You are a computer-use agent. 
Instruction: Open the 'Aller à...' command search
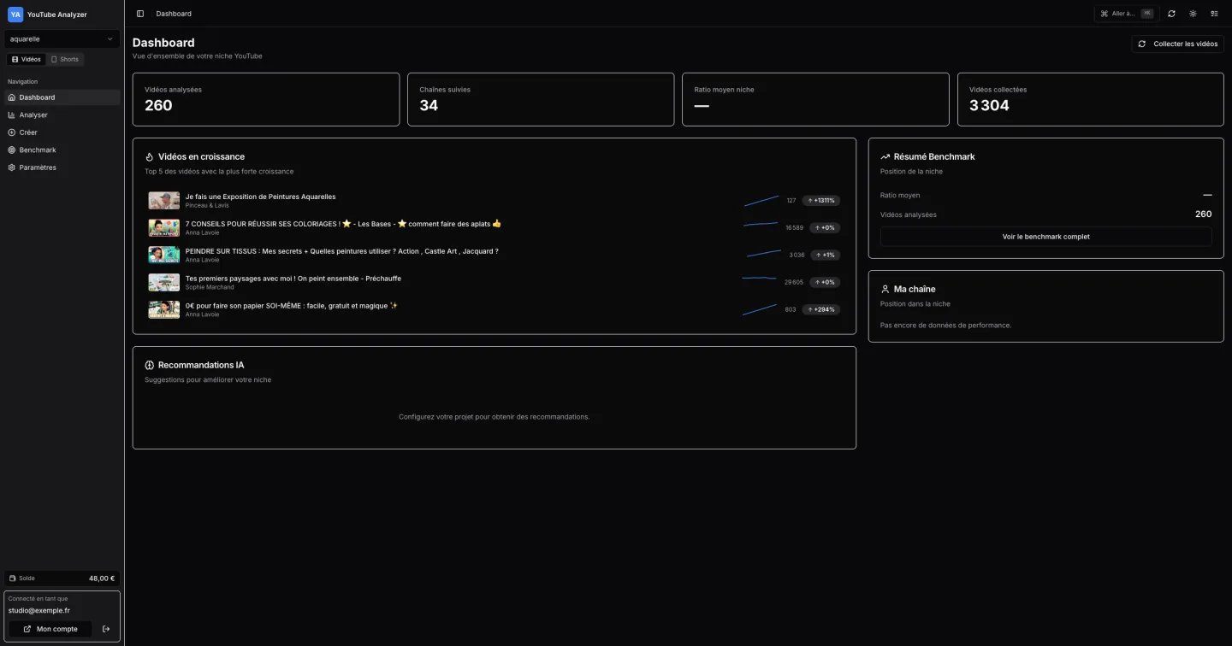[x=1127, y=14]
